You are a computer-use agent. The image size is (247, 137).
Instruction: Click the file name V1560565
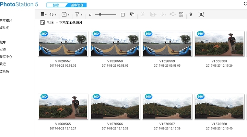63,124
